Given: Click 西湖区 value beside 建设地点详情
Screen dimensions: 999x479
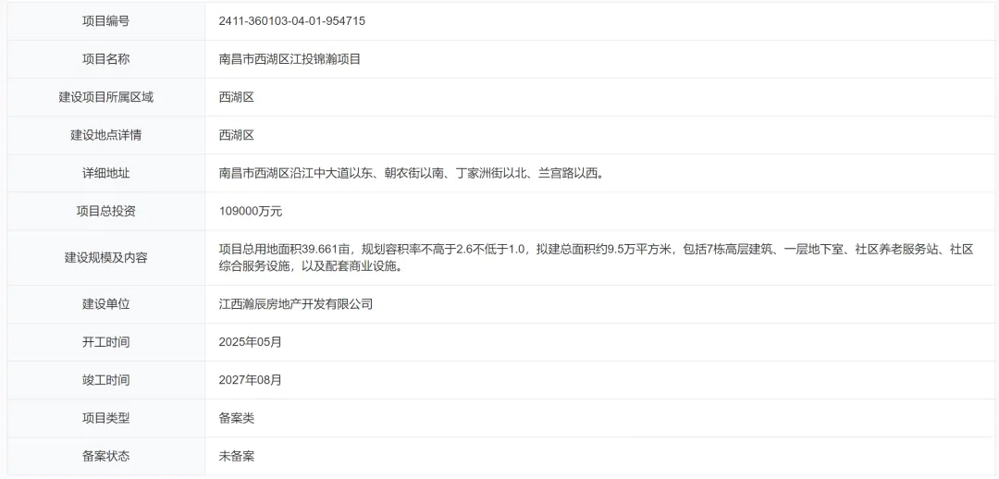Looking at the screenshot, I should pyautogui.click(x=237, y=135).
